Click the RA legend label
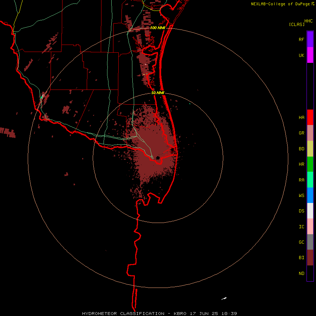 301,180
